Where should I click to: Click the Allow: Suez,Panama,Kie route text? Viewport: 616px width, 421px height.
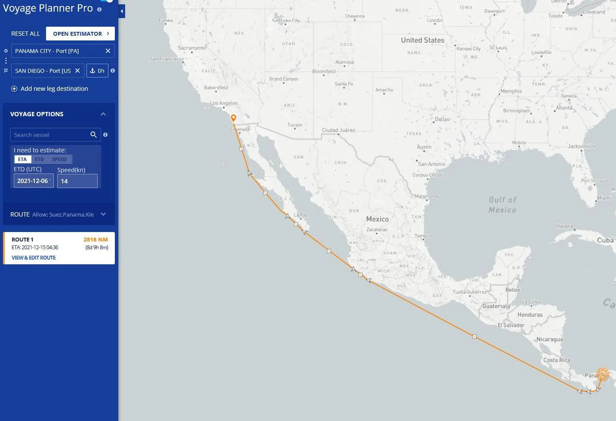63,214
